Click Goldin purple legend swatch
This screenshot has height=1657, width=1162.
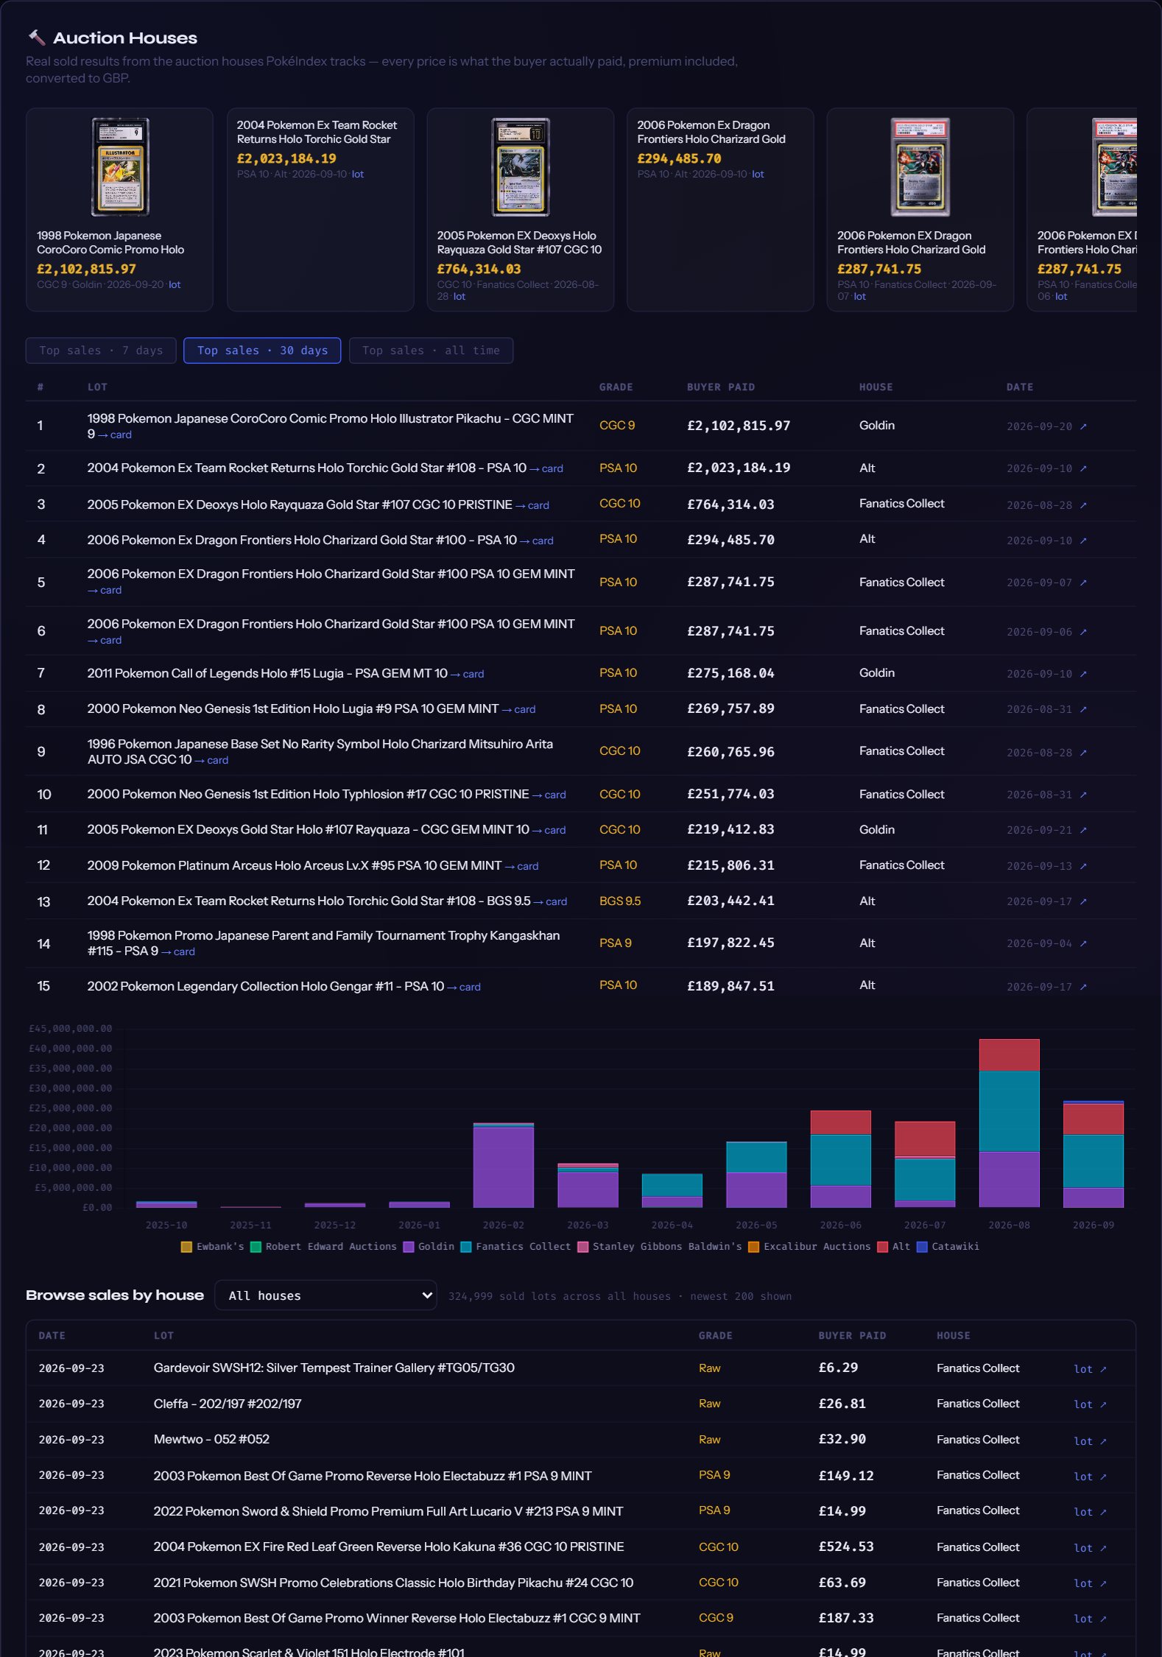coord(408,1247)
